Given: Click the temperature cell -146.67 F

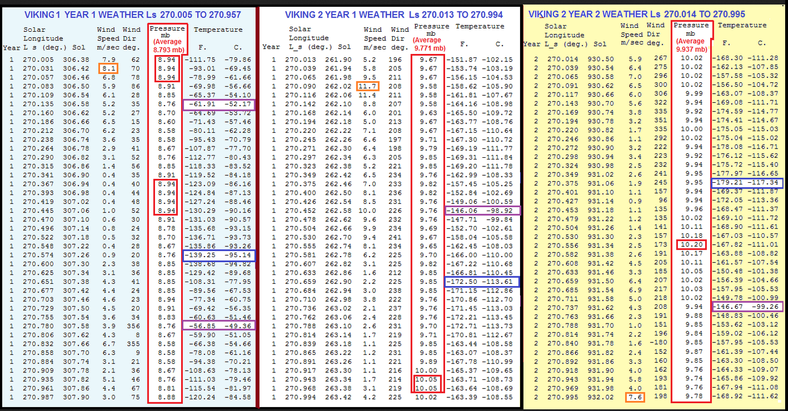Looking at the screenshot, I should tap(728, 307).
